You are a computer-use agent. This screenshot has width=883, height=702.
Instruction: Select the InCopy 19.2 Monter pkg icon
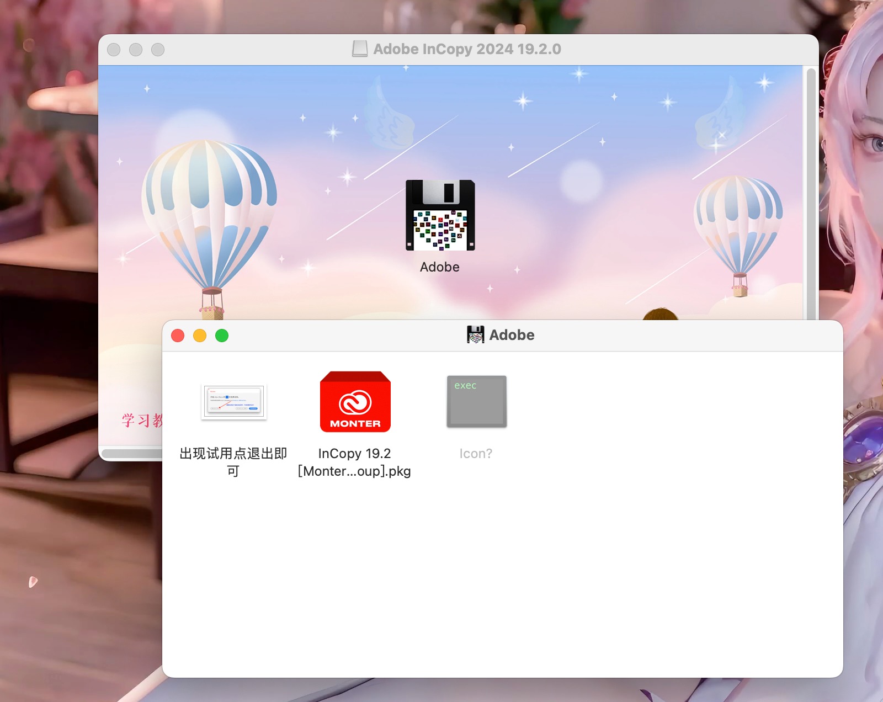(355, 402)
